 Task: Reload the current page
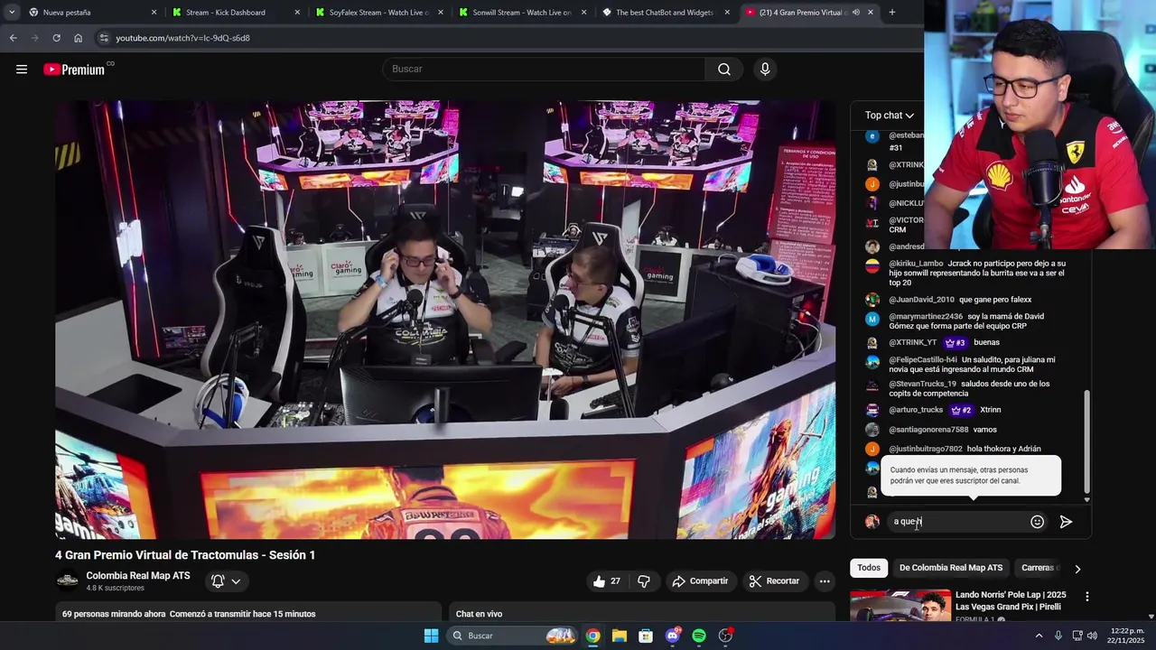pyautogui.click(x=56, y=38)
